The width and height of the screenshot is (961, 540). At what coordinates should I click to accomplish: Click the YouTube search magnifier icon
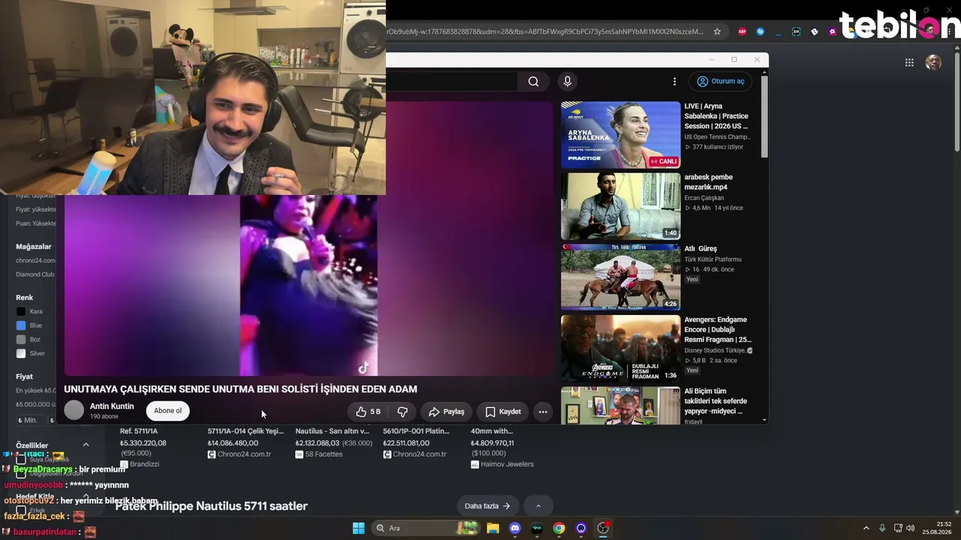click(x=533, y=82)
